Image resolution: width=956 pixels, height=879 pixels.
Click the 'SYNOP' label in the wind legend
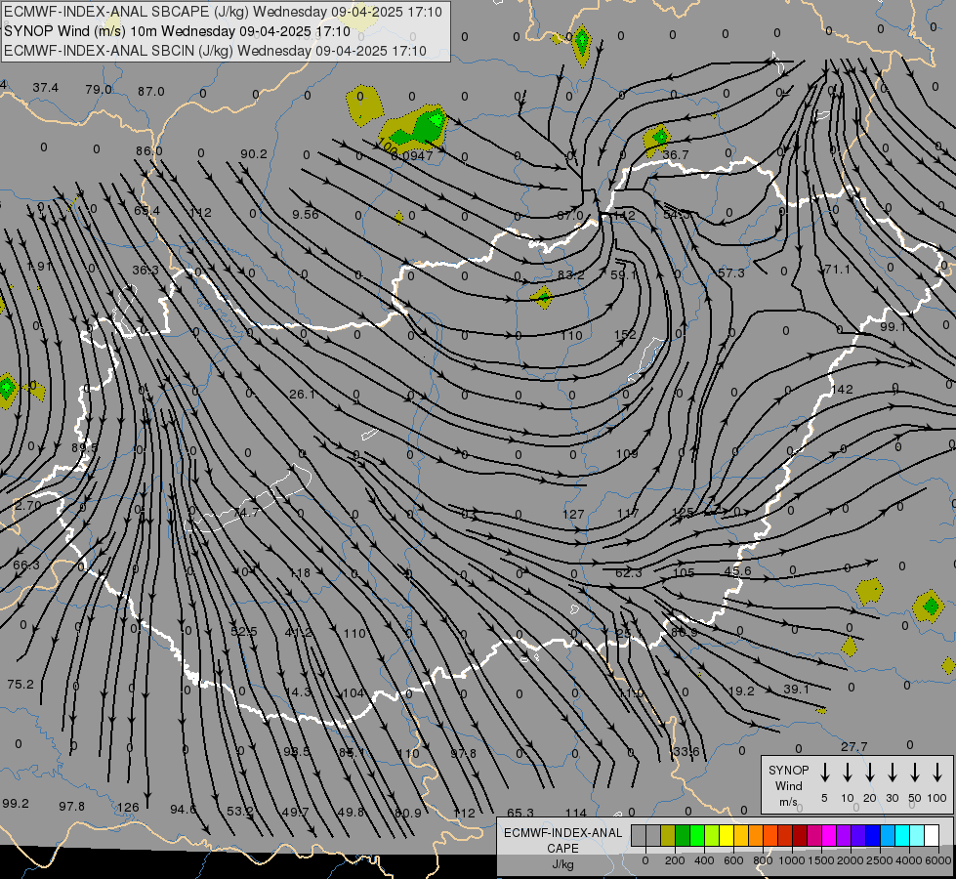[x=788, y=771]
